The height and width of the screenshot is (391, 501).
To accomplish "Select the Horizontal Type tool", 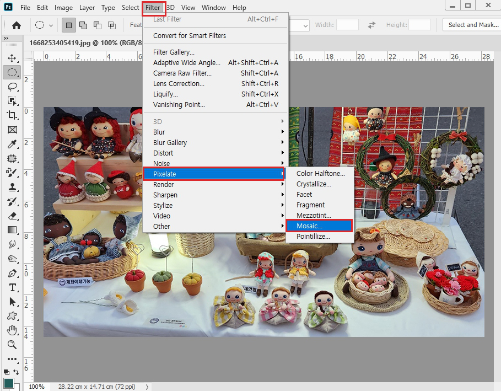I will click(x=12, y=287).
